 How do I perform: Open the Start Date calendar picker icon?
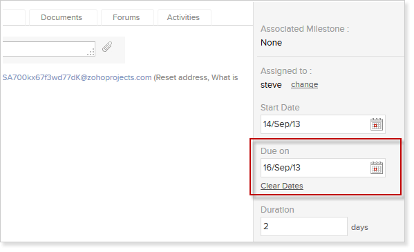click(x=376, y=124)
